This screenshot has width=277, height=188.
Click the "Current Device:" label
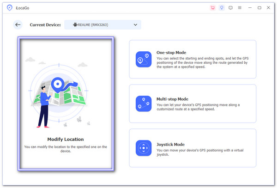click(45, 25)
